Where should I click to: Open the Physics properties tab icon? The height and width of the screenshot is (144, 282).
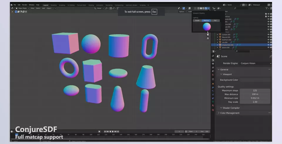213,95
